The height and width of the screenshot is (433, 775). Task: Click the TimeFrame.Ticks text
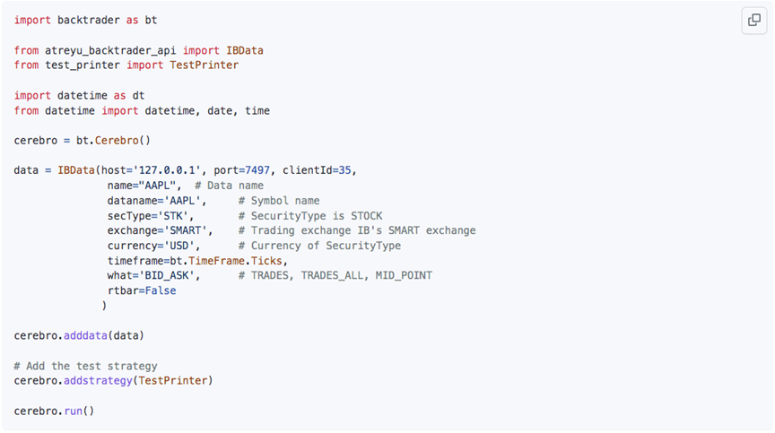point(235,261)
